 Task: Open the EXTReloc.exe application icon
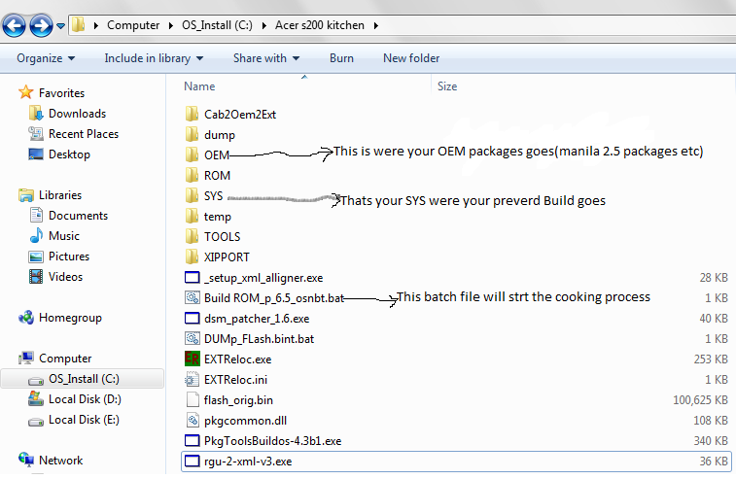(x=192, y=359)
